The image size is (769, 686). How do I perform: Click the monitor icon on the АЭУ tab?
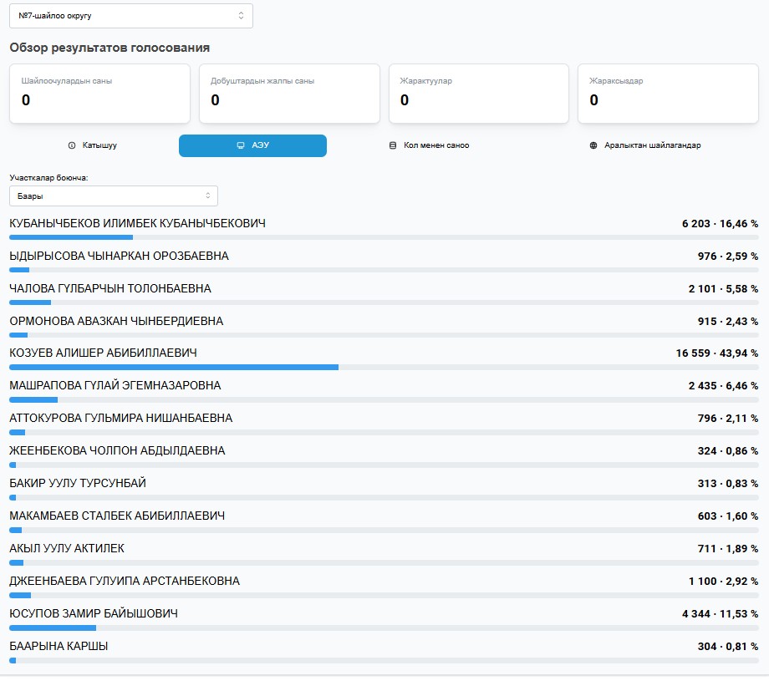(x=241, y=145)
